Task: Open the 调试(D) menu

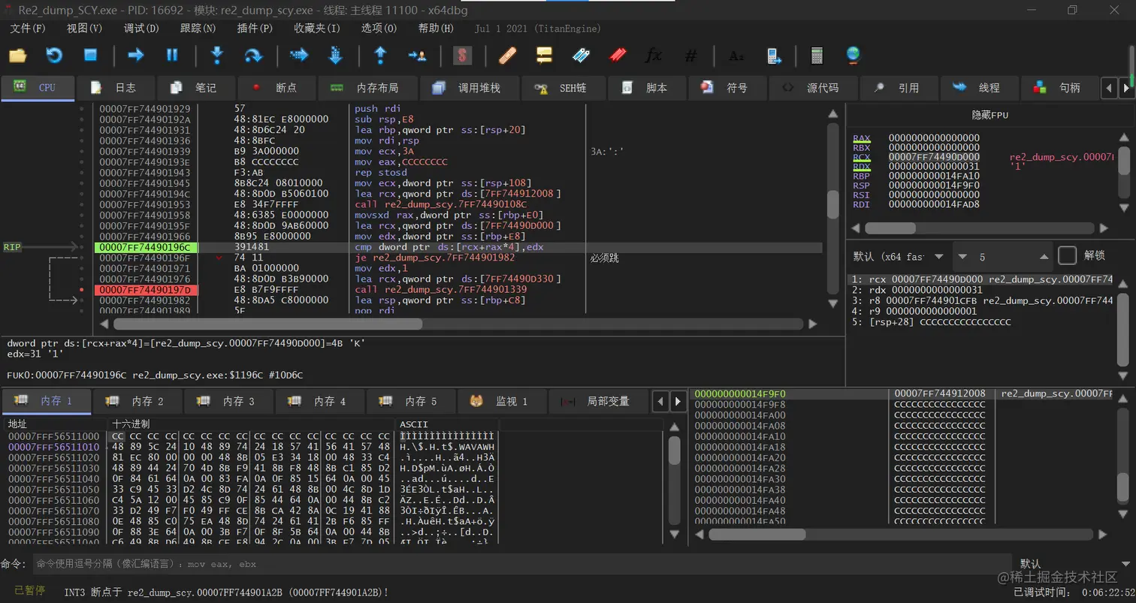Action: [141, 29]
